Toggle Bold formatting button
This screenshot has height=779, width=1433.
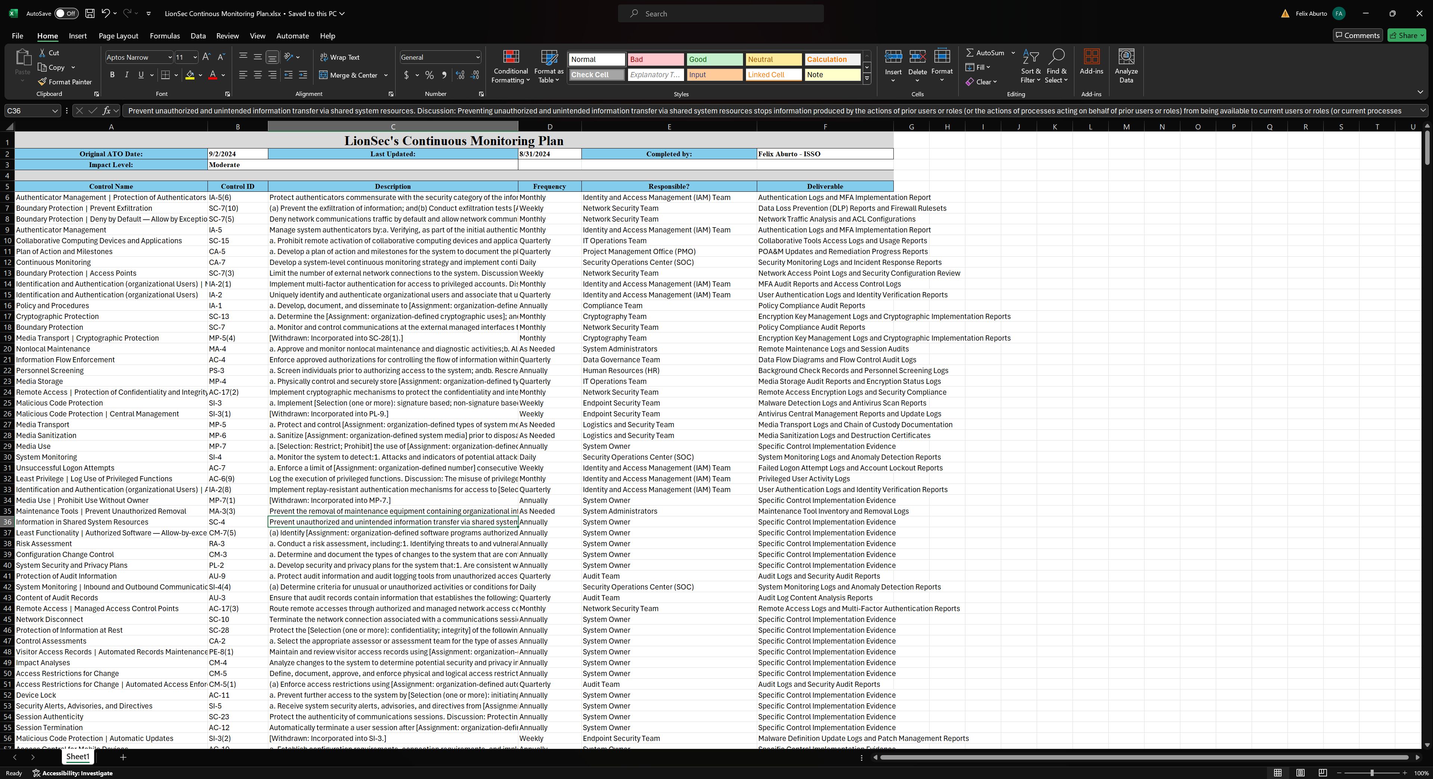[x=112, y=75]
